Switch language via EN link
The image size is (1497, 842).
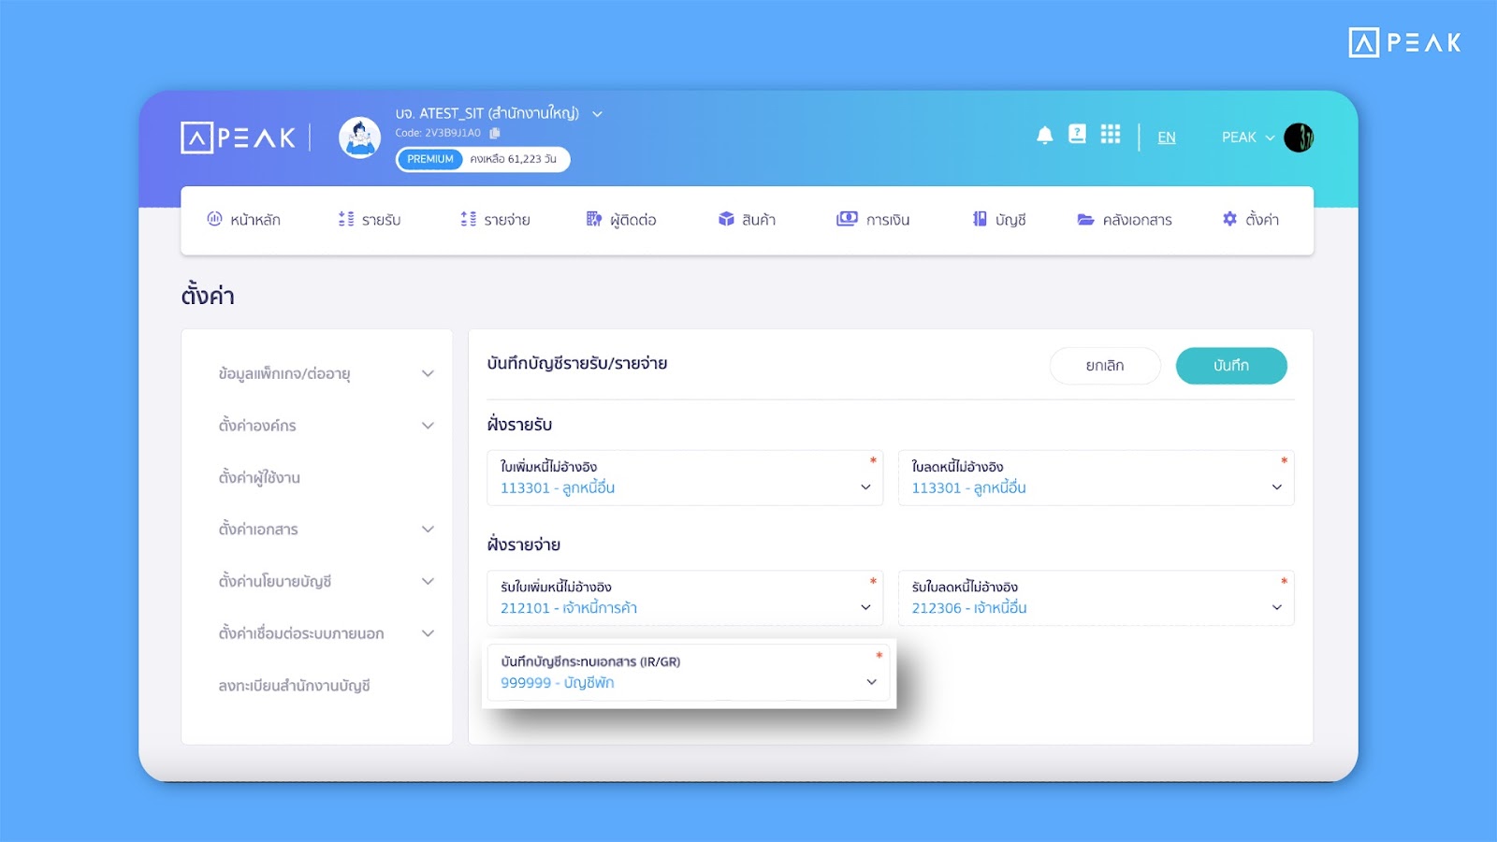(1166, 138)
